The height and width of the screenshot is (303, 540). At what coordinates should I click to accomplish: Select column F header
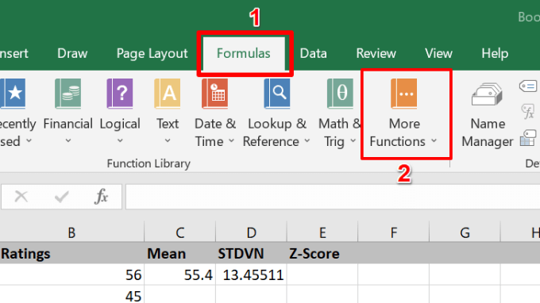[394, 233]
